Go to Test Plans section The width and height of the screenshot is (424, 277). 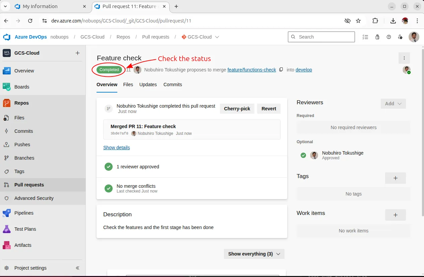pyautogui.click(x=25, y=229)
